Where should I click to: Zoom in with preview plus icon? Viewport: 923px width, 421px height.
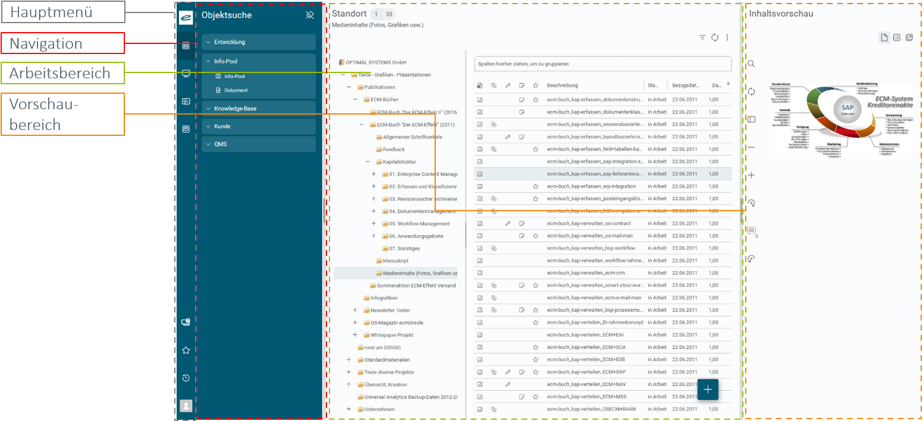coord(751,175)
